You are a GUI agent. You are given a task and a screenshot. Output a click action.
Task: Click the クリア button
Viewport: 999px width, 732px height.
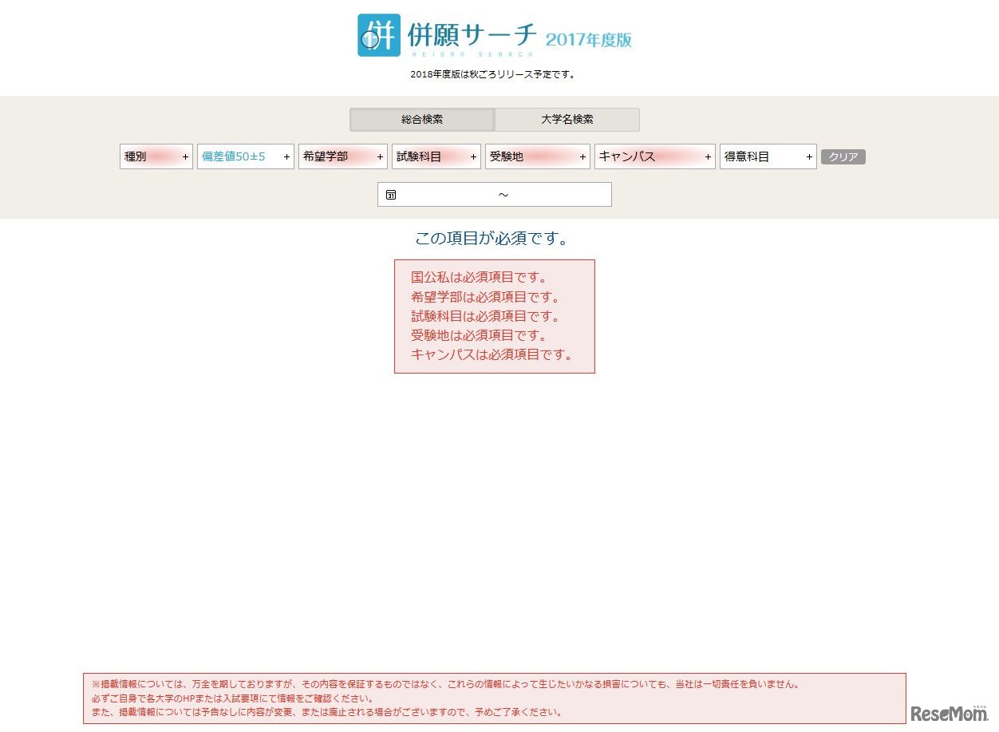pos(843,157)
